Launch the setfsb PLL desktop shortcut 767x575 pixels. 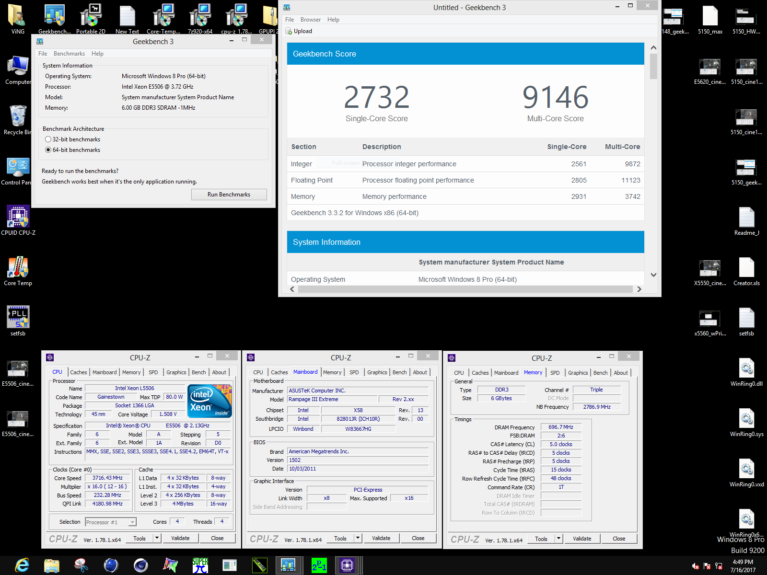pyautogui.click(x=18, y=322)
